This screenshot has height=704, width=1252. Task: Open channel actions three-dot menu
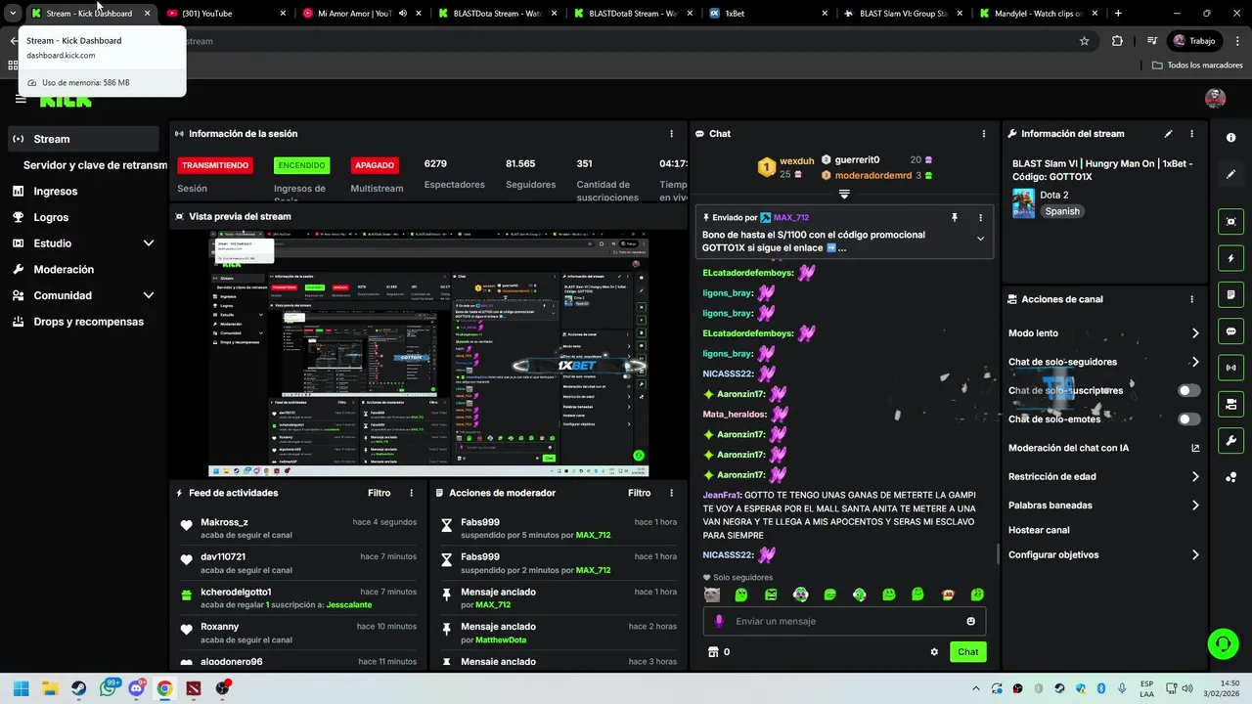click(x=1191, y=299)
